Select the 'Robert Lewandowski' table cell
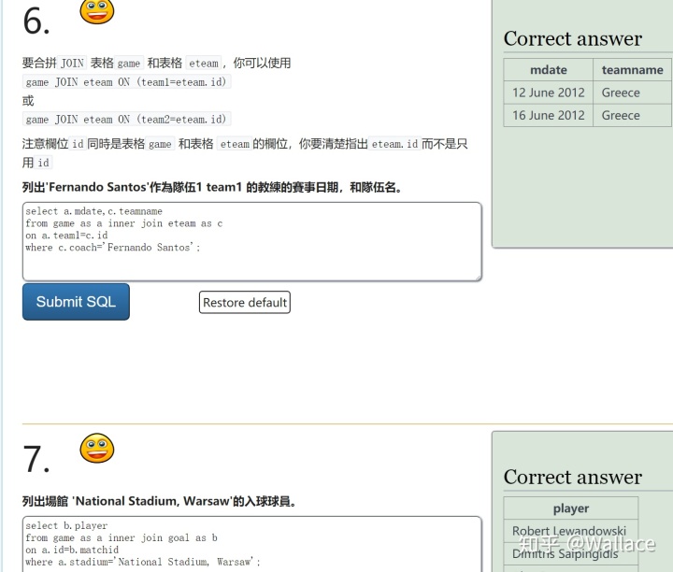Viewport: 673px width, 572px height. coord(571,531)
